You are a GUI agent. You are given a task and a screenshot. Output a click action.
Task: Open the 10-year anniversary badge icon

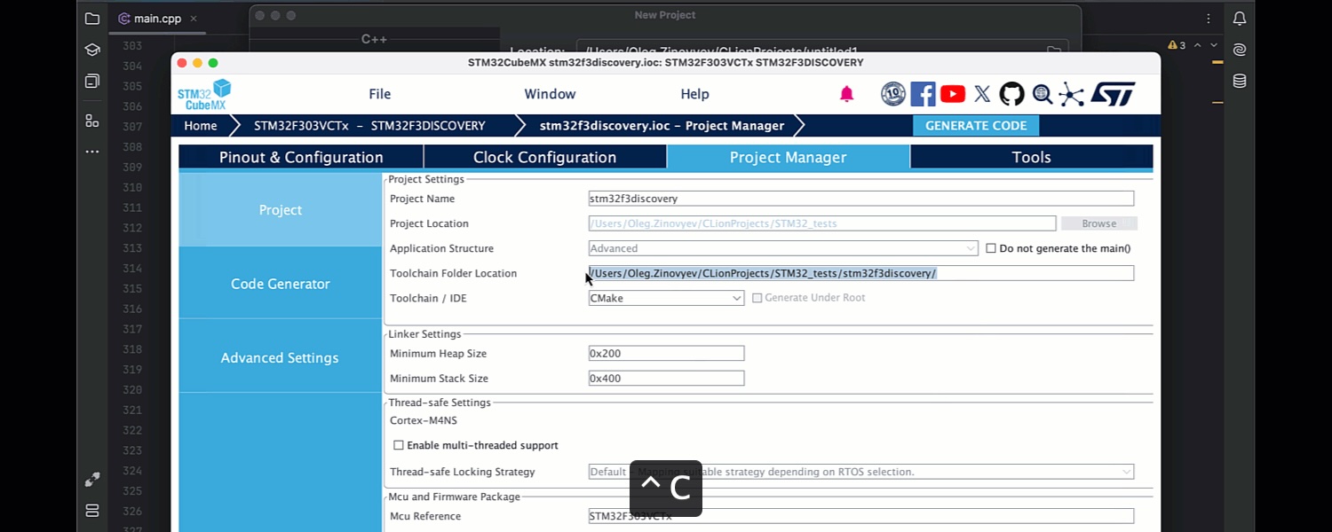(x=893, y=94)
